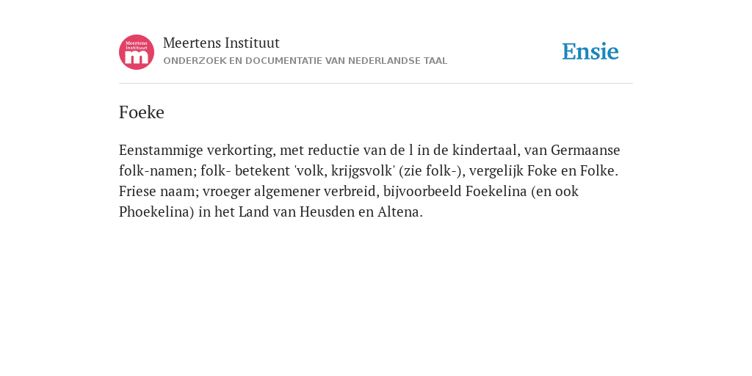Image resolution: width=752 pixels, height=376 pixels.
Task: Click the quoted phrase 'volk, krijgsvolk'
Action: coord(344,170)
